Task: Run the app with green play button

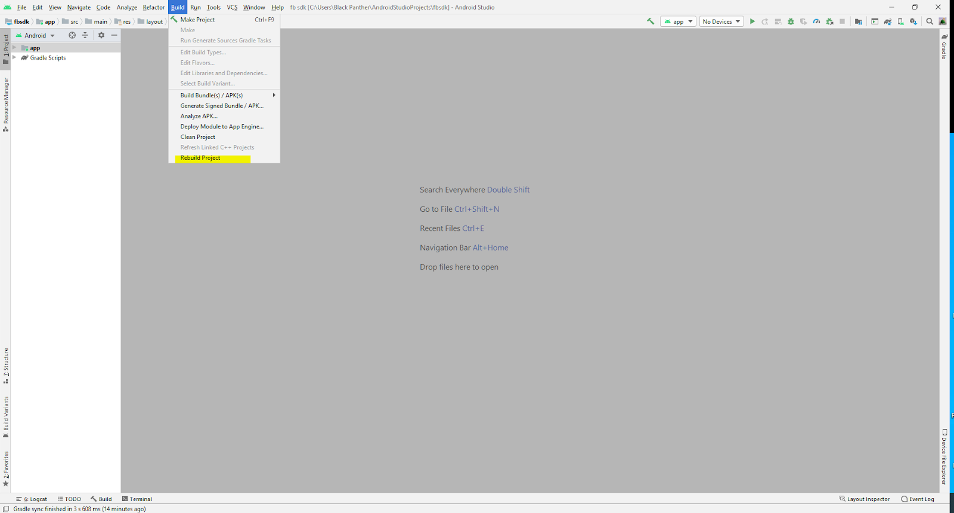Action: coord(752,21)
